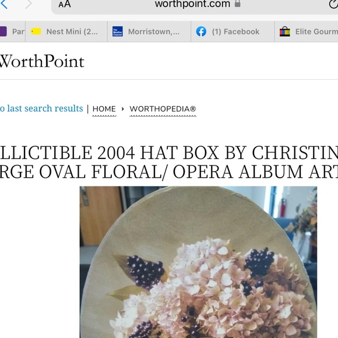Tap the Weather Channel favicon
Image resolution: width=338 pixels, height=338 pixels.
click(x=118, y=31)
